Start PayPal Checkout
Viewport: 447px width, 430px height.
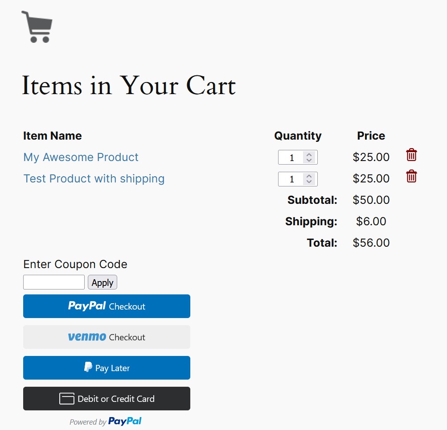click(107, 306)
